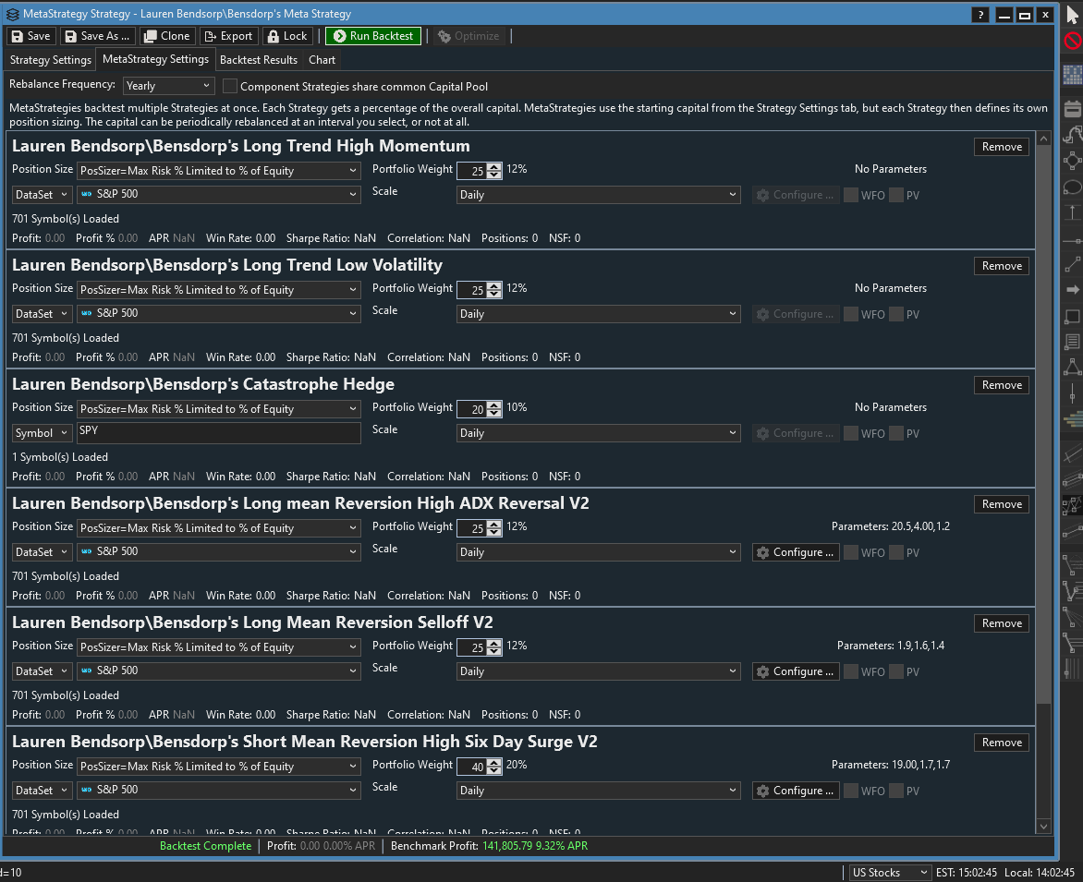Remove the Long Trend High Momentum strategy
Image resolution: width=1083 pixels, height=882 pixels.
(x=1002, y=146)
